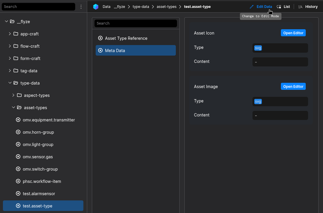Collapse the __flyze root folder
This screenshot has height=213, width=323.
[x=6, y=22]
